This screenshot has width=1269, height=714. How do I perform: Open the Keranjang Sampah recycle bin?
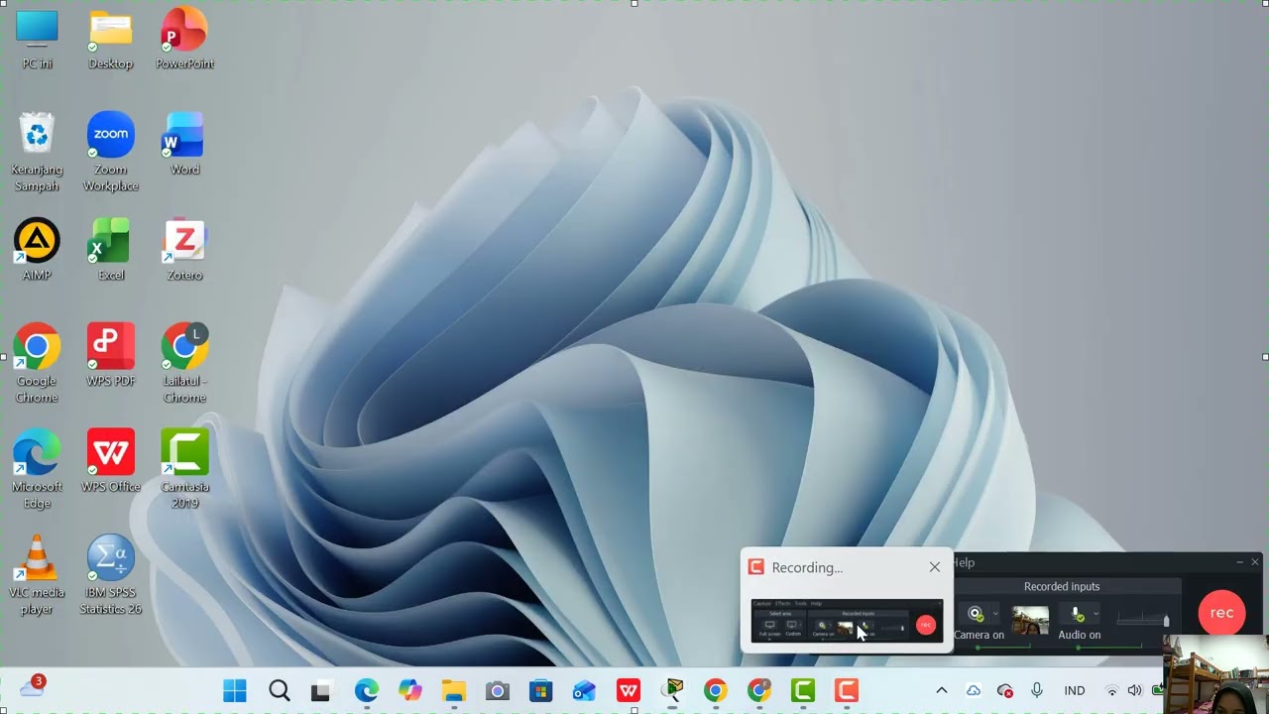pos(37,151)
